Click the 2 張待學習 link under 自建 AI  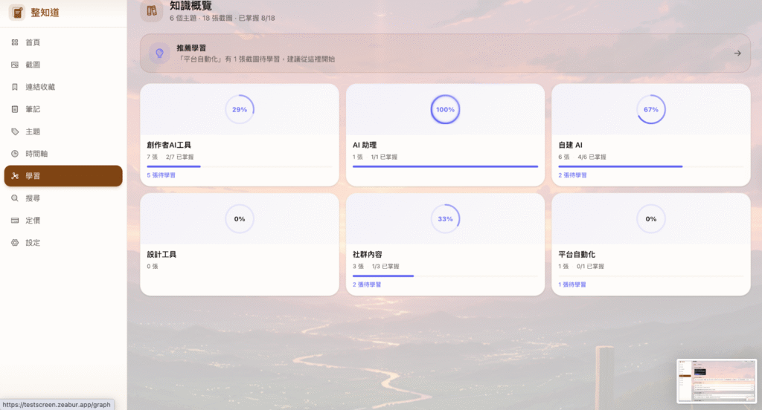pos(572,175)
